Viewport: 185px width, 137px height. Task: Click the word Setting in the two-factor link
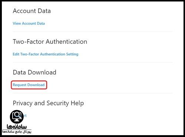tap(72, 54)
